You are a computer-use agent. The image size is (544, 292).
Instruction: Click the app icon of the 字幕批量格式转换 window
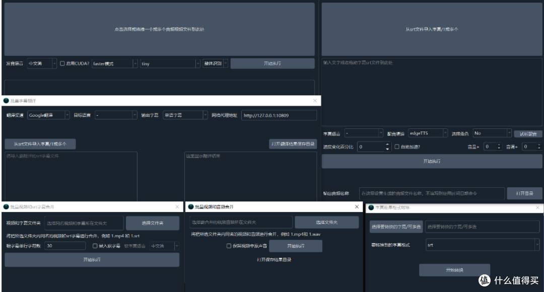371,207
